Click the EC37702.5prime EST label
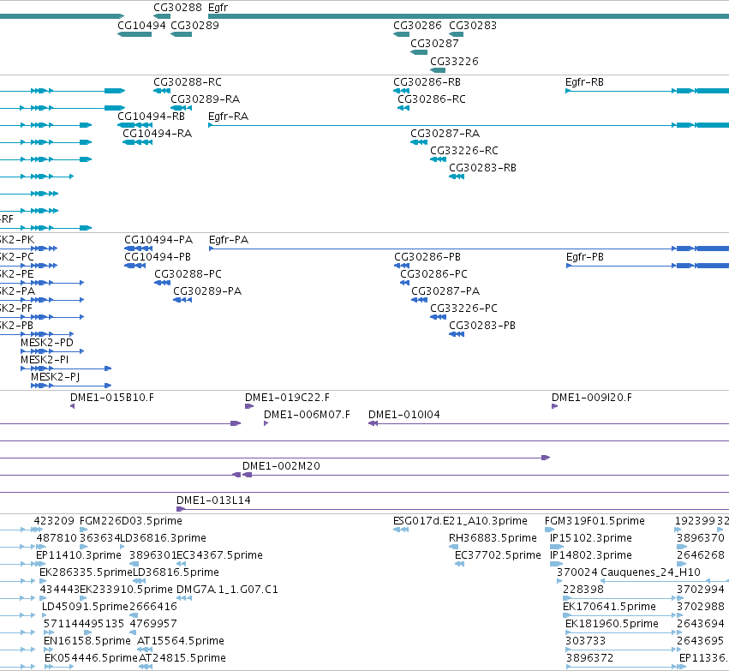The image size is (729, 671). click(x=498, y=555)
